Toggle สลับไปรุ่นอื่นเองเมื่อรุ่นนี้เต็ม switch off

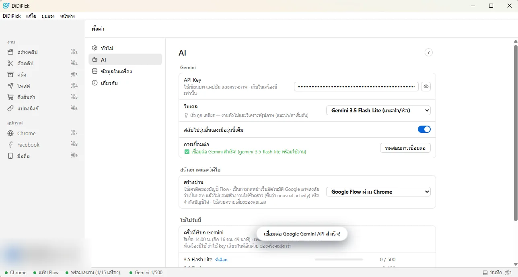(424, 129)
